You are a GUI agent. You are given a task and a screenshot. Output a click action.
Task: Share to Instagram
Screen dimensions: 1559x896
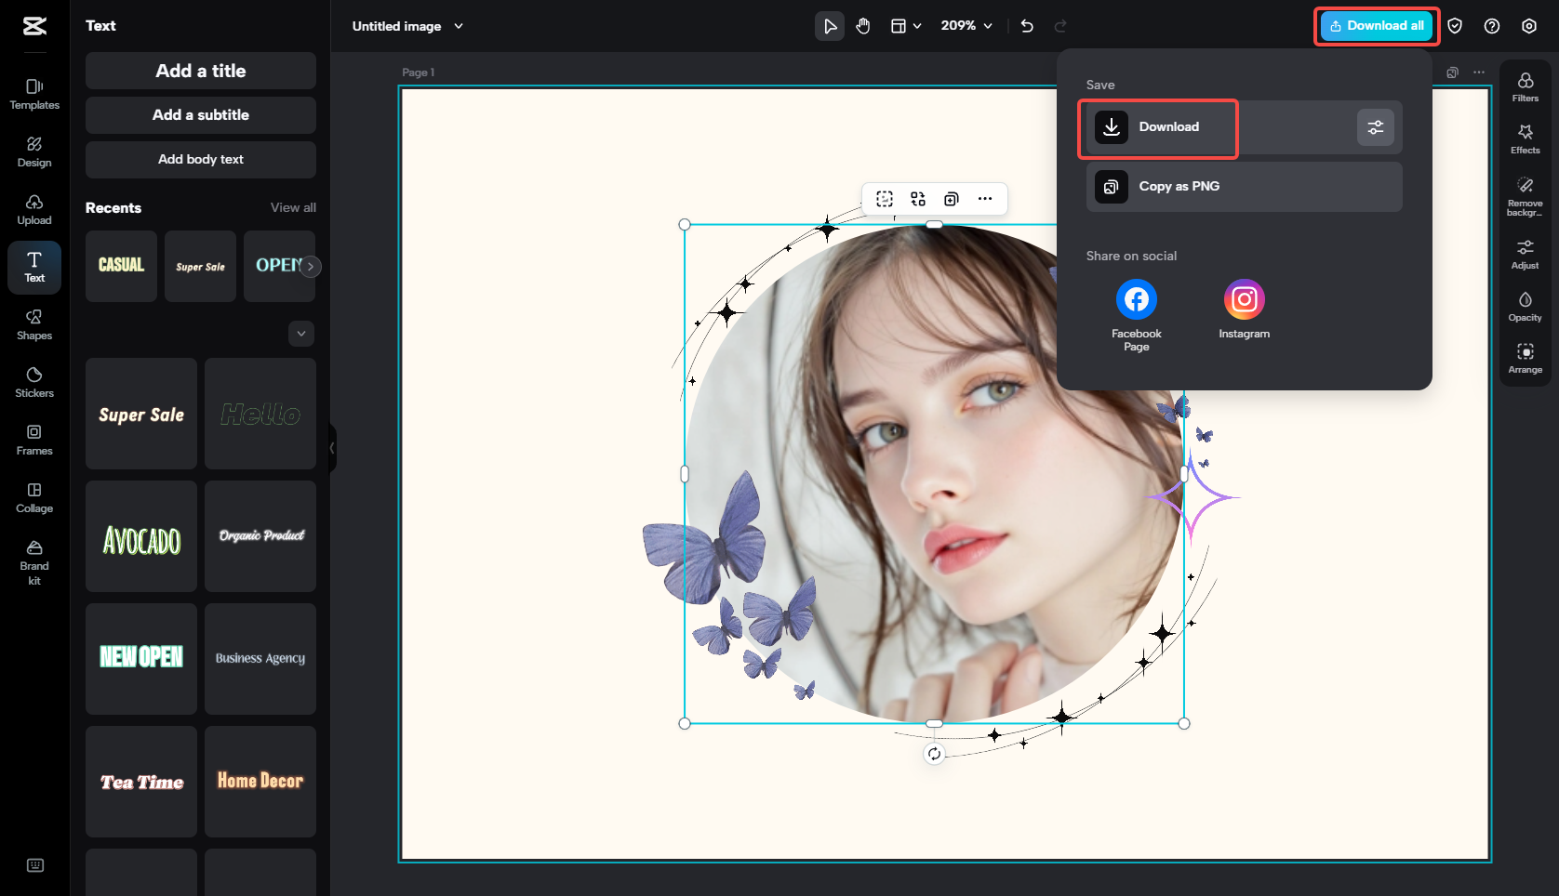point(1244,300)
